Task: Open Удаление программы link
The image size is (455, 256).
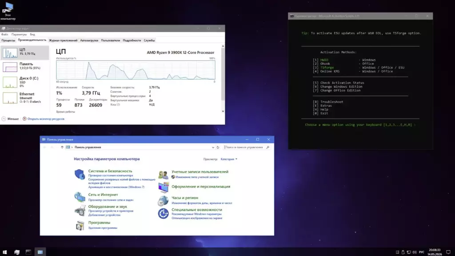Action: (103, 228)
